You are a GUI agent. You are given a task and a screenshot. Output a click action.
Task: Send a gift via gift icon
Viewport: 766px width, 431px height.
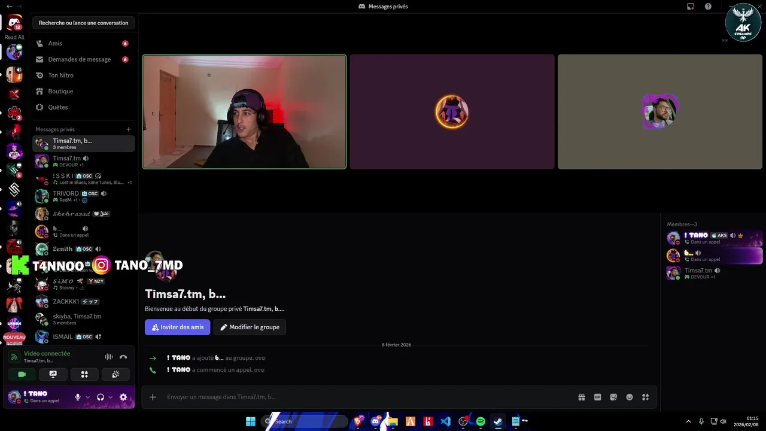click(581, 397)
